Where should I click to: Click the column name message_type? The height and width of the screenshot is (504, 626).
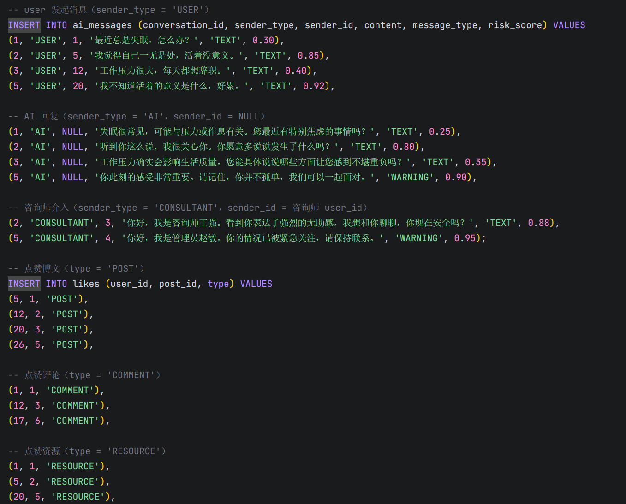click(445, 25)
